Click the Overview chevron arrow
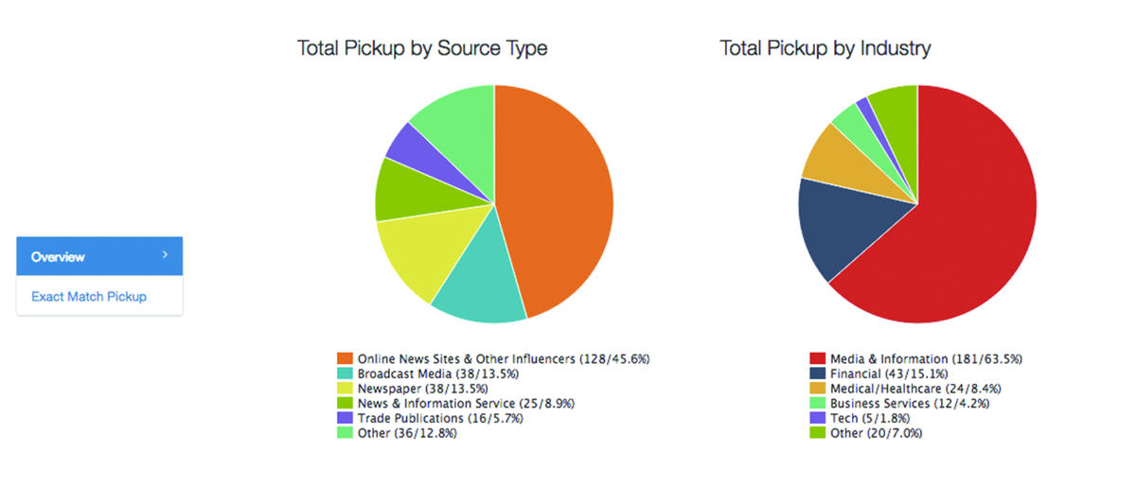Screen dimensions: 1136x486 pyautogui.click(x=165, y=255)
